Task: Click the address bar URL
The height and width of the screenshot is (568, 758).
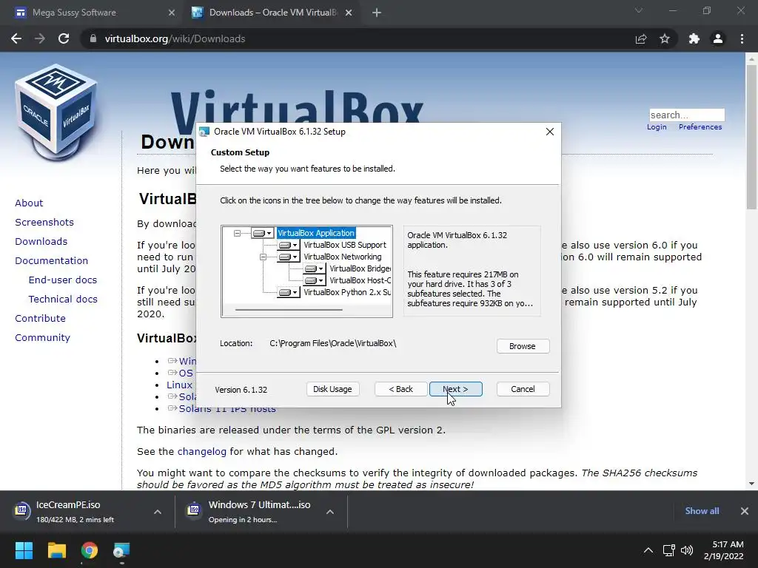Action: 175,38
